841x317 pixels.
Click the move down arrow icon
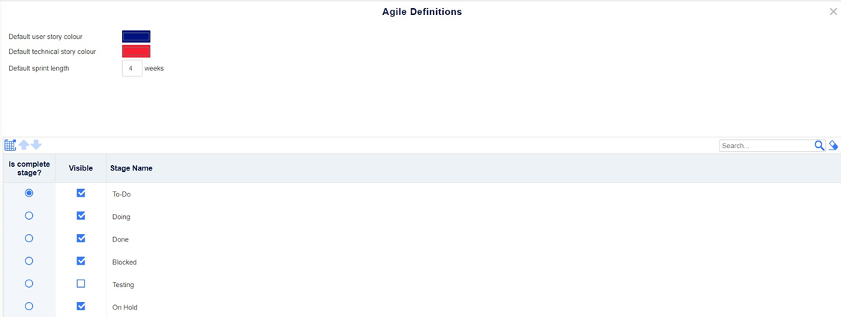(x=36, y=145)
